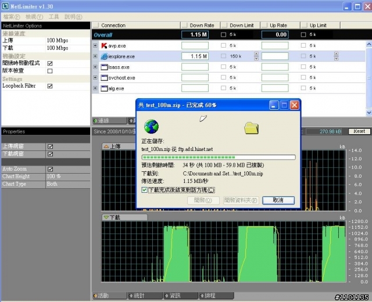Image resolution: width=372 pixels, height=302 pixels.
Task: Click the lsass.exe window icon
Action: coord(104,67)
